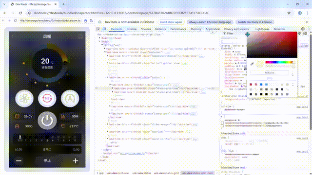Reload the Chrome page

(x=20, y=13)
